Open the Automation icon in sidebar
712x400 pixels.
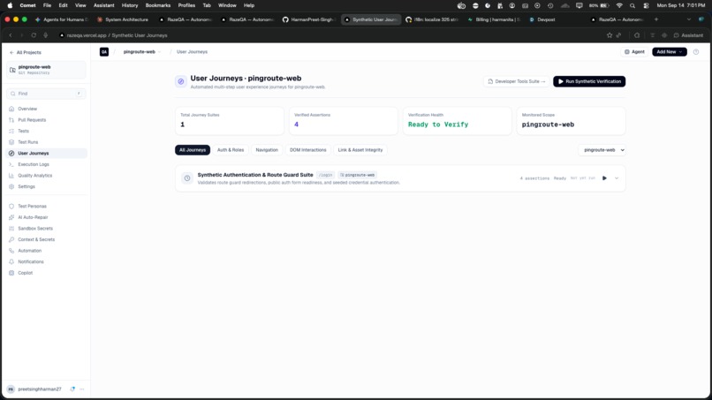coord(11,251)
